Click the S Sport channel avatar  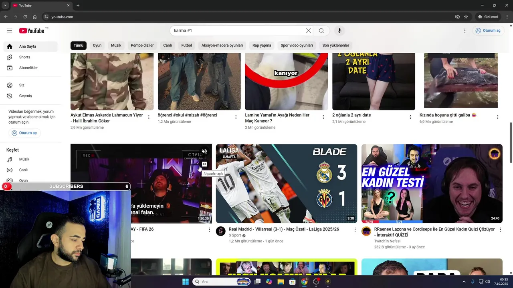(x=221, y=231)
